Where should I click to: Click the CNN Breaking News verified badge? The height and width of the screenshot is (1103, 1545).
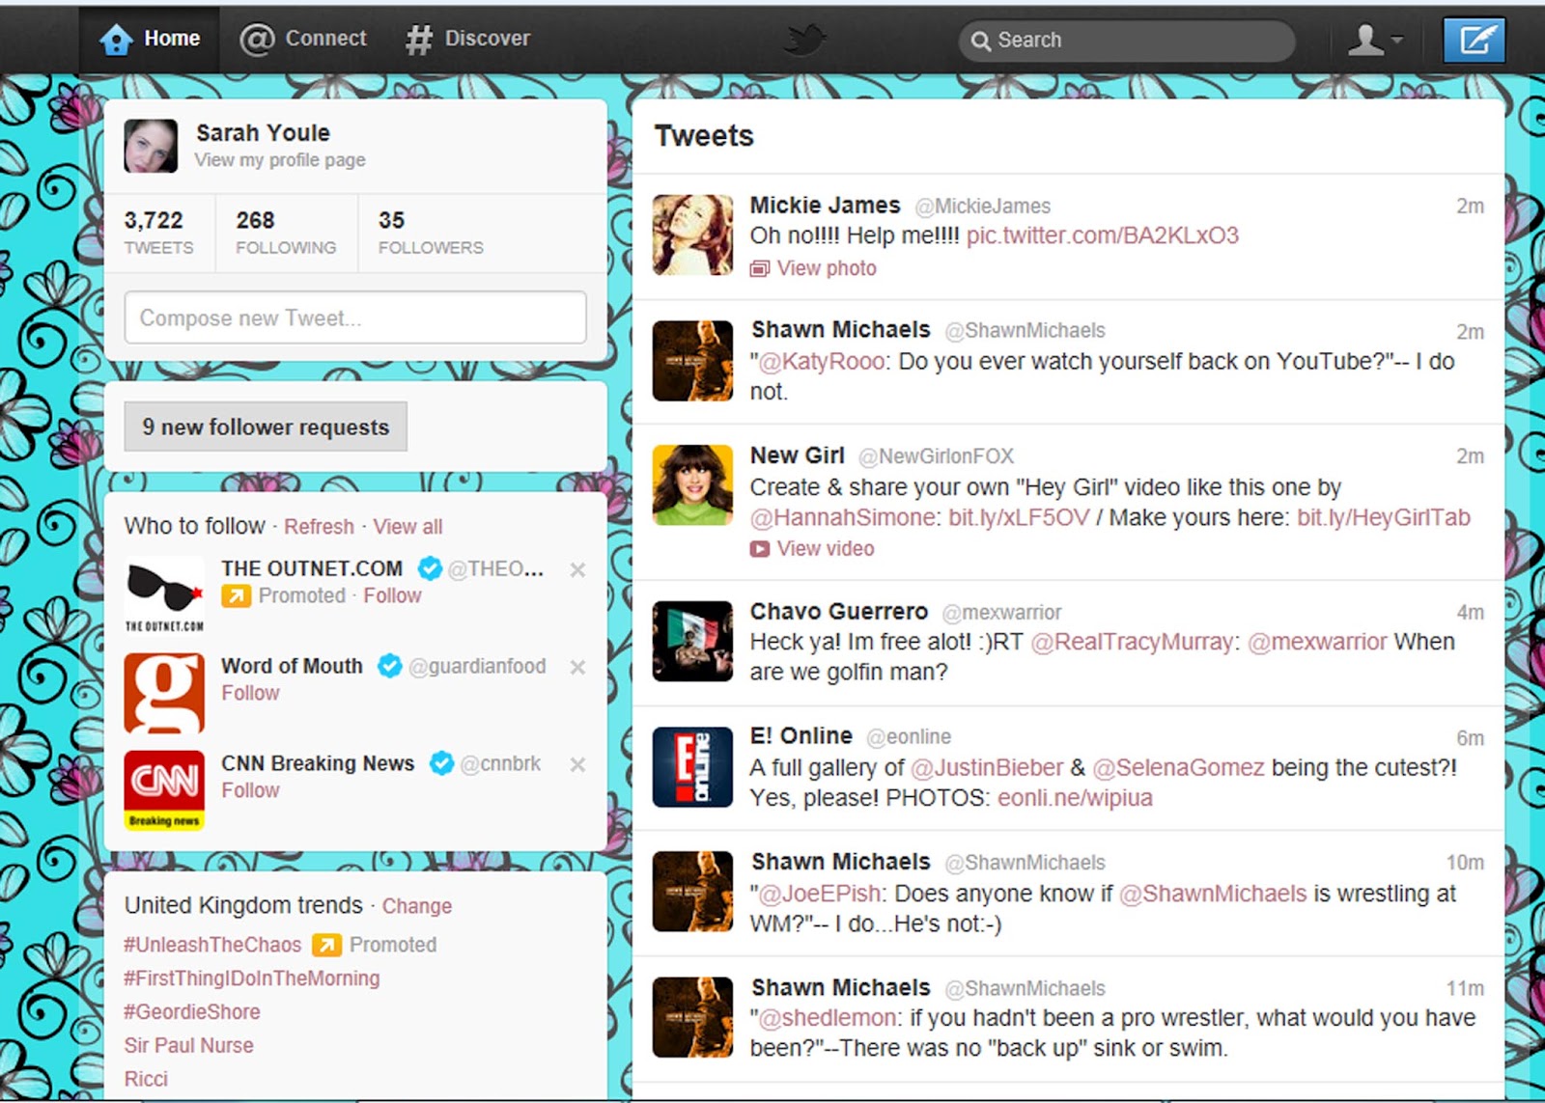click(441, 763)
